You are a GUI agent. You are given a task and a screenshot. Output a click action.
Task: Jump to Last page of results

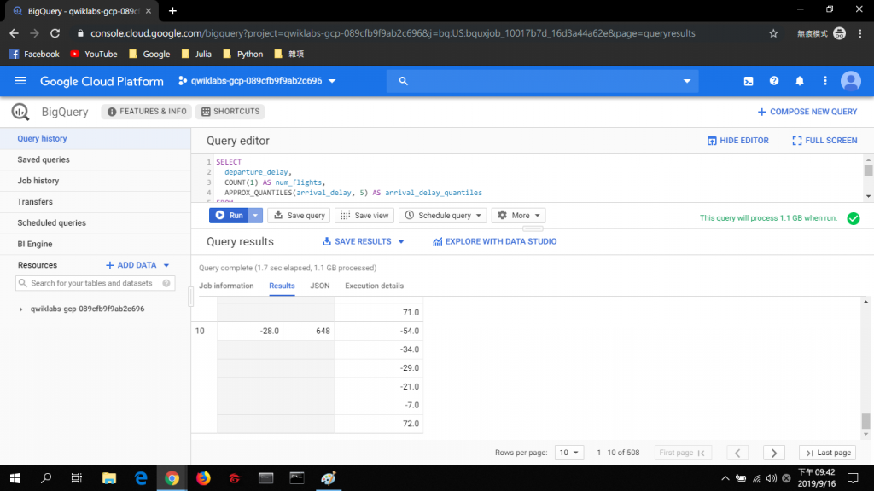pos(828,453)
